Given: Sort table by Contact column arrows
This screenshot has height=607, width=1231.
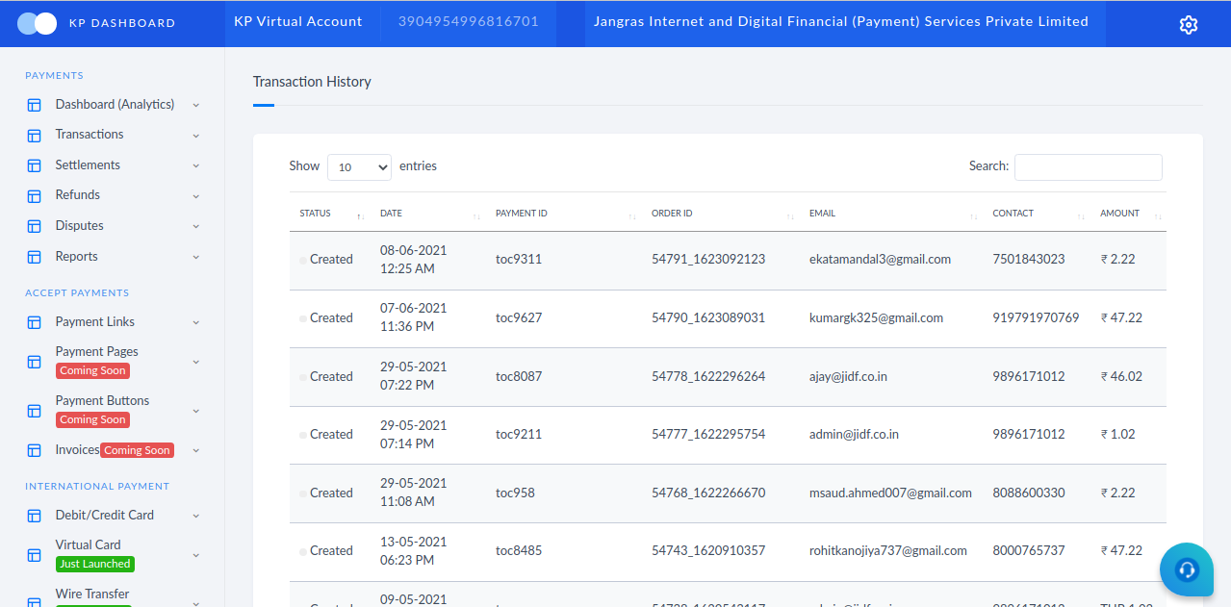Looking at the screenshot, I should [x=1082, y=216].
